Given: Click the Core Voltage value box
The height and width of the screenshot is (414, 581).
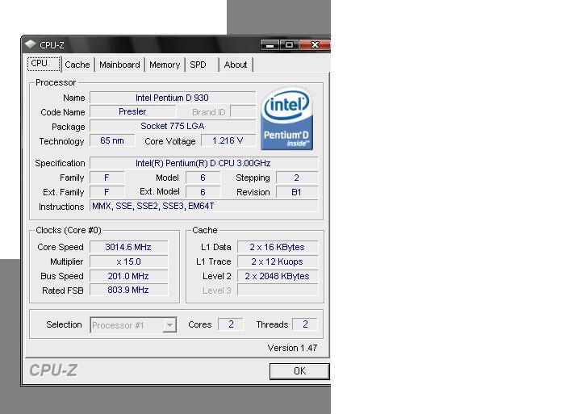Looking at the screenshot, I should coord(228,141).
